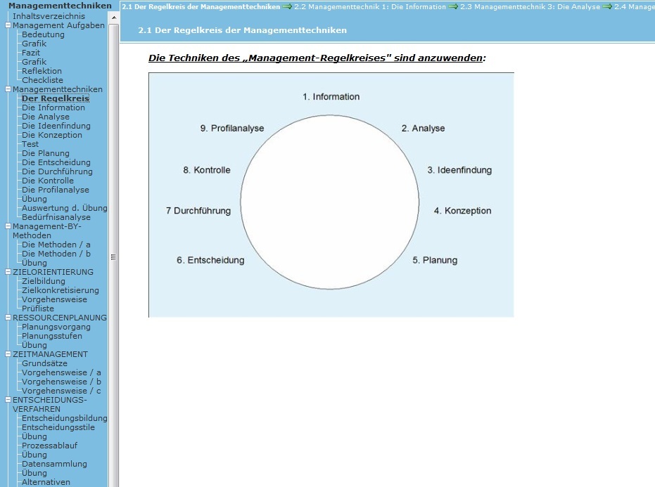Open the Fazit page
The height and width of the screenshot is (487, 655).
tap(31, 53)
